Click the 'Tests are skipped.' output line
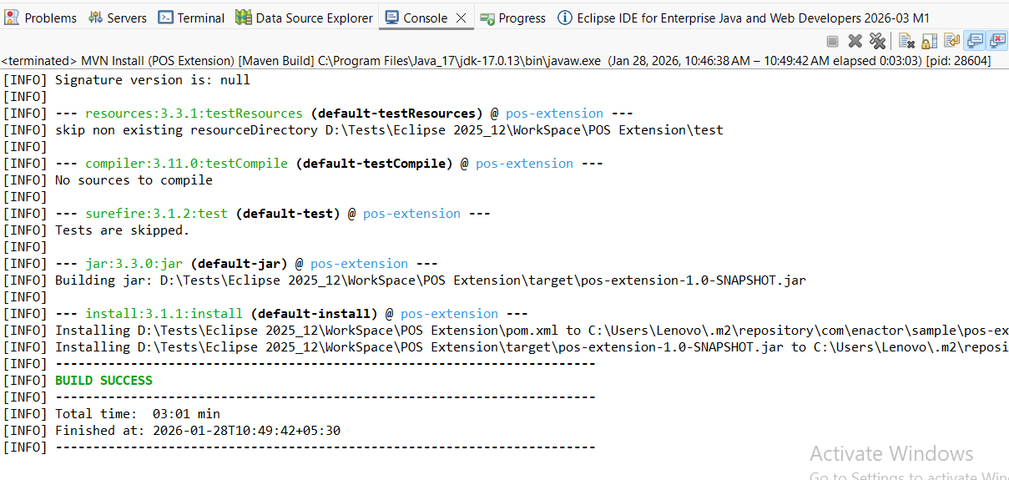This screenshot has width=1009, height=480. pos(122,230)
